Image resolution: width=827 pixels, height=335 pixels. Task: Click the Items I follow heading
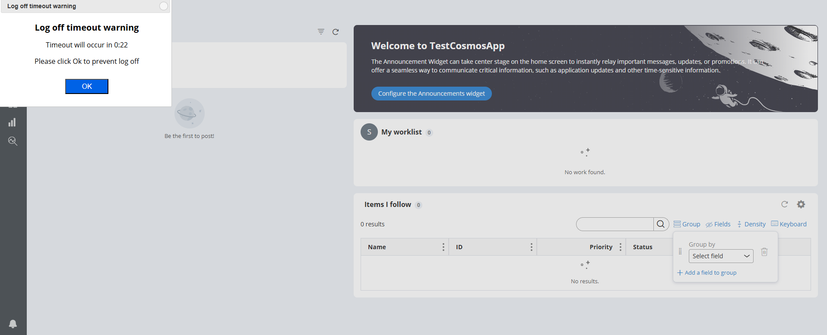[388, 204]
